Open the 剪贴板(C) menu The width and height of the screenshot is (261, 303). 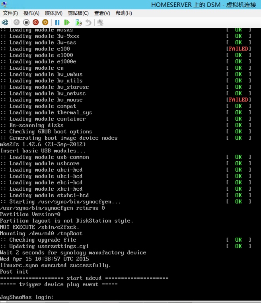78,13
